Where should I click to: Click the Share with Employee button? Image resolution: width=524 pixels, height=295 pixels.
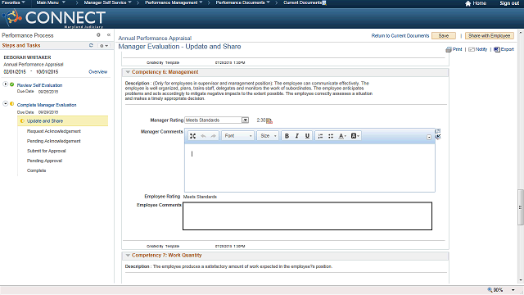[x=490, y=36]
